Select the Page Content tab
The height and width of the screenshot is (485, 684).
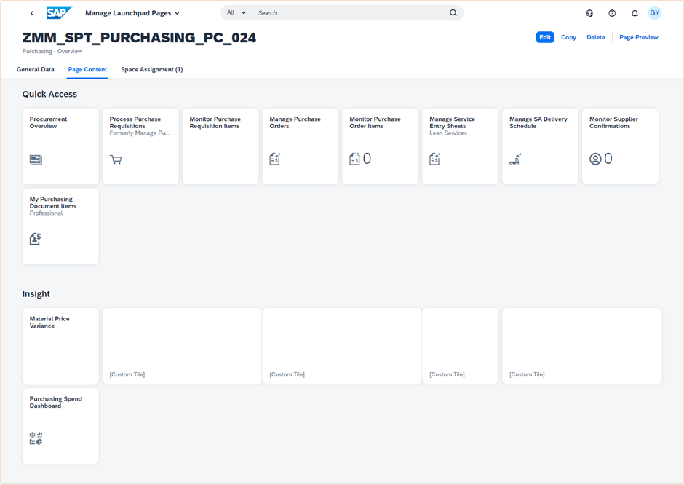click(x=87, y=69)
